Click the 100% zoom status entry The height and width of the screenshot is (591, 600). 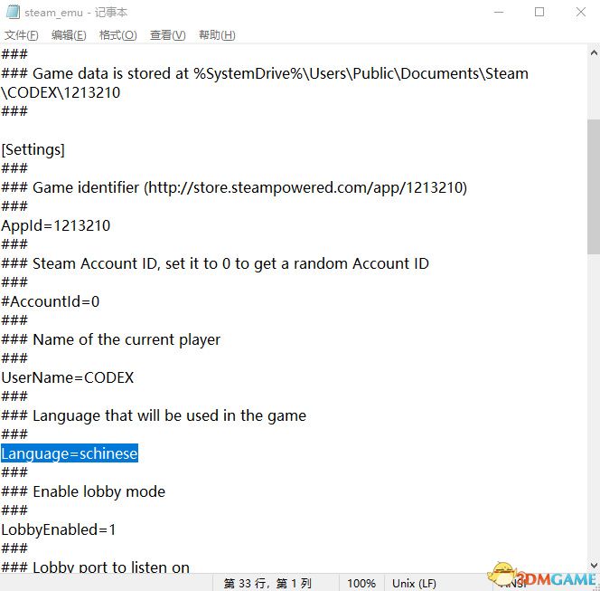tap(361, 583)
